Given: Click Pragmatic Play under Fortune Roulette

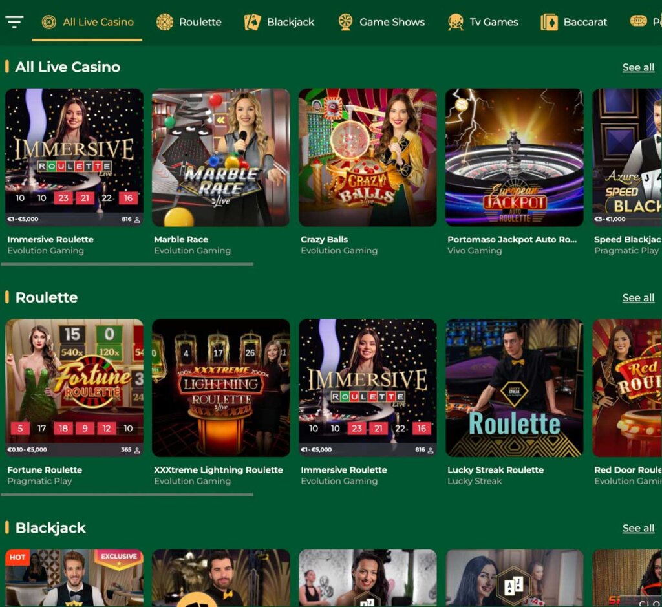Looking at the screenshot, I should (39, 481).
